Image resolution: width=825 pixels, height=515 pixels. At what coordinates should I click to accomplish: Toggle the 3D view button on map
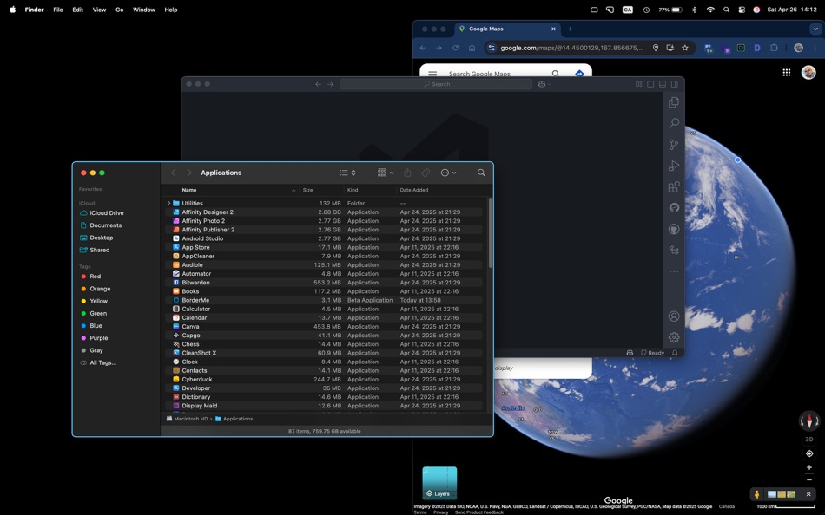(x=808, y=440)
